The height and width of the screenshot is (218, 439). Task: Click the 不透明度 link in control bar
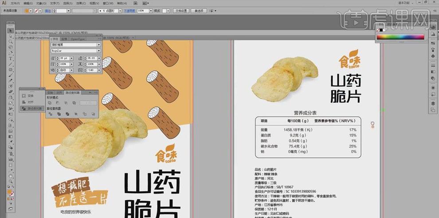(x=129, y=11)
